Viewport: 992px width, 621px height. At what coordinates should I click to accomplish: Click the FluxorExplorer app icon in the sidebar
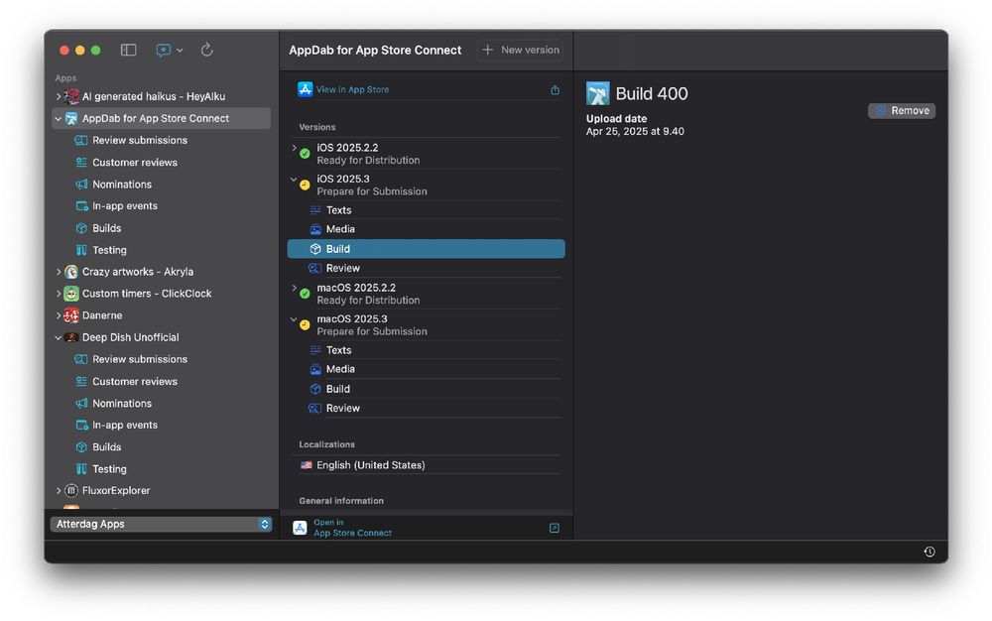pyautogui.click(x=71, y=491)
